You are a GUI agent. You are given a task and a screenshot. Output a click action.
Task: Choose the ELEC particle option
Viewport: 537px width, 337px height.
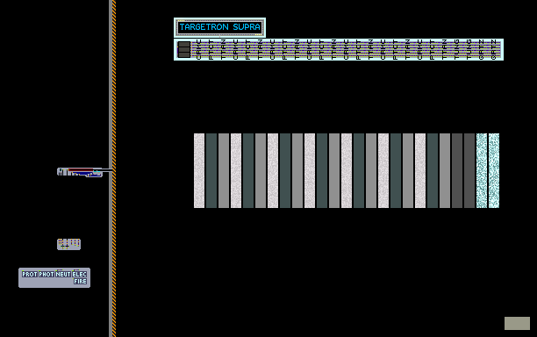80,275
